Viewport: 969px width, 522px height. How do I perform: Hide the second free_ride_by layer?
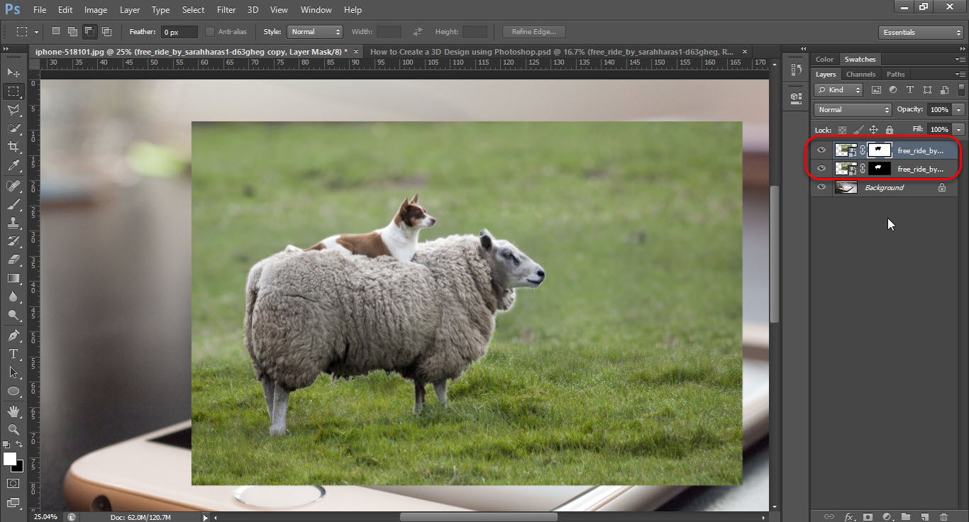(821, 169)
